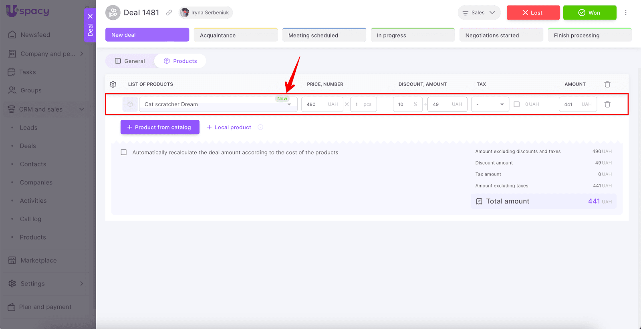
Task: Select the Meeting scheduled stage
Action: [324, 35]
